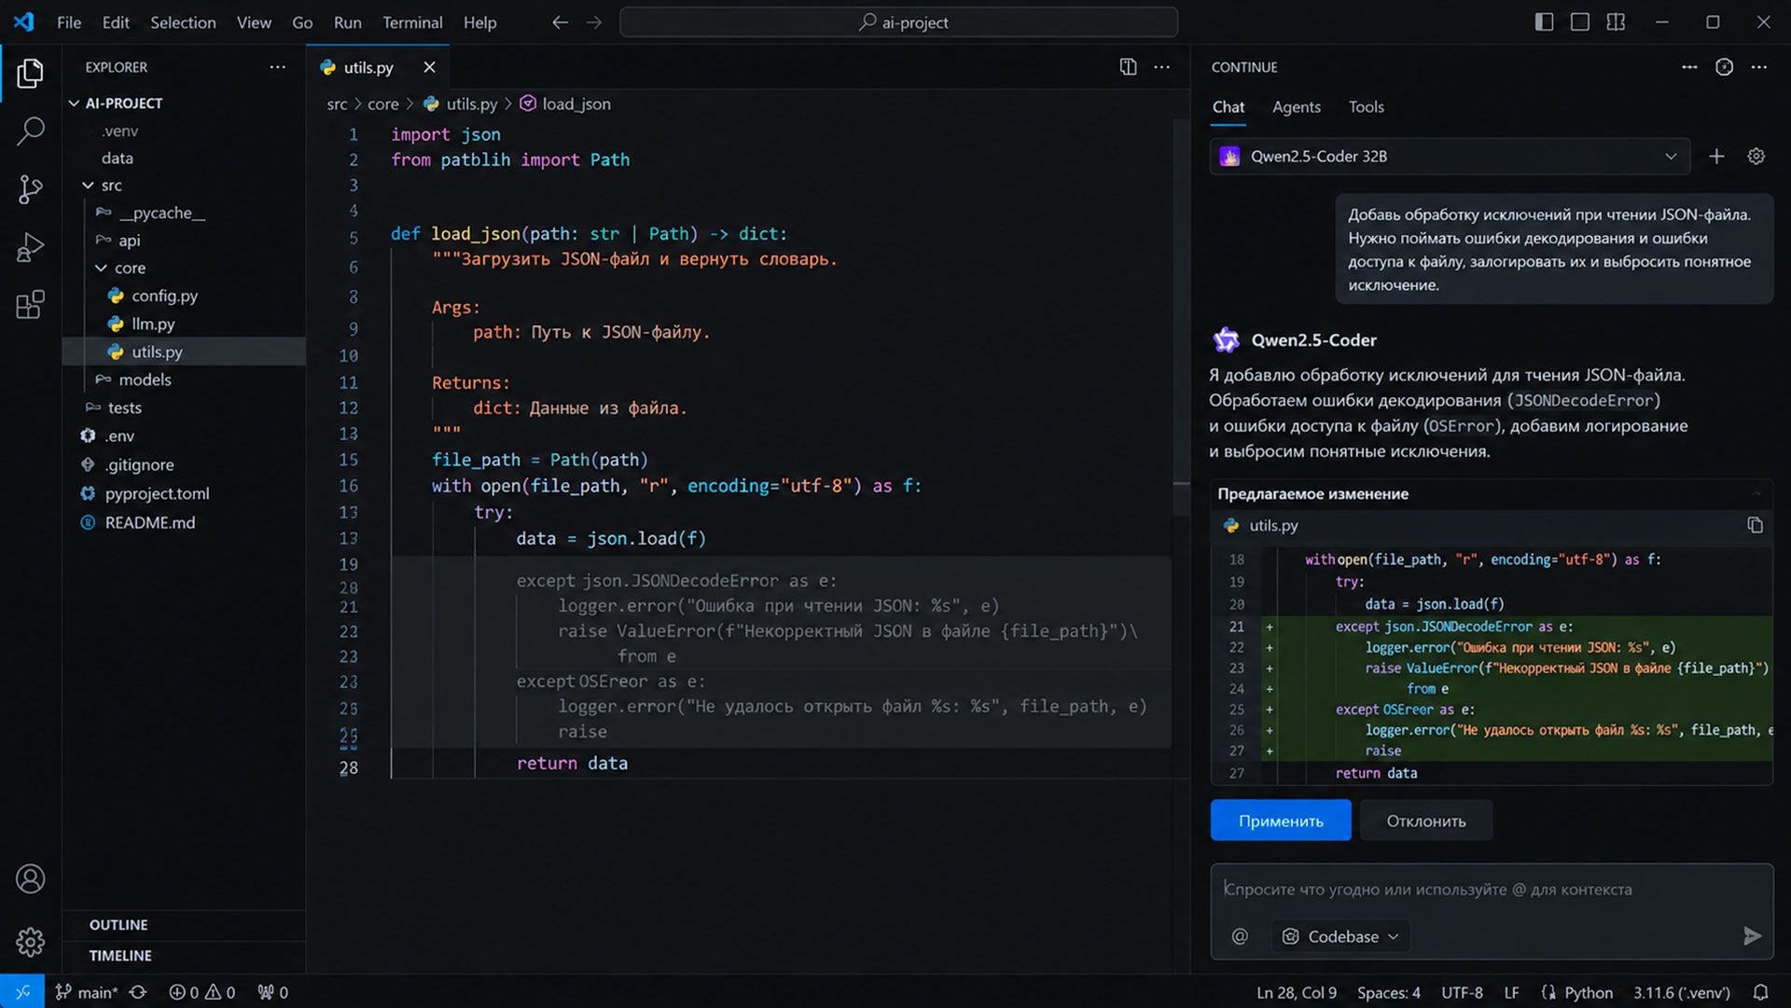
Task: Open the Codebase context dropdown
Action: [x=1340, y=936]
